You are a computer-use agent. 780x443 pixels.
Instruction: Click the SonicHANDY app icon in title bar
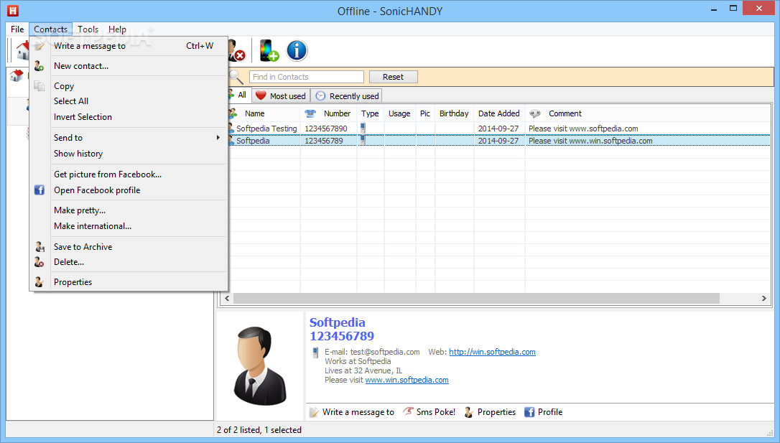click(x=12, y=11)
